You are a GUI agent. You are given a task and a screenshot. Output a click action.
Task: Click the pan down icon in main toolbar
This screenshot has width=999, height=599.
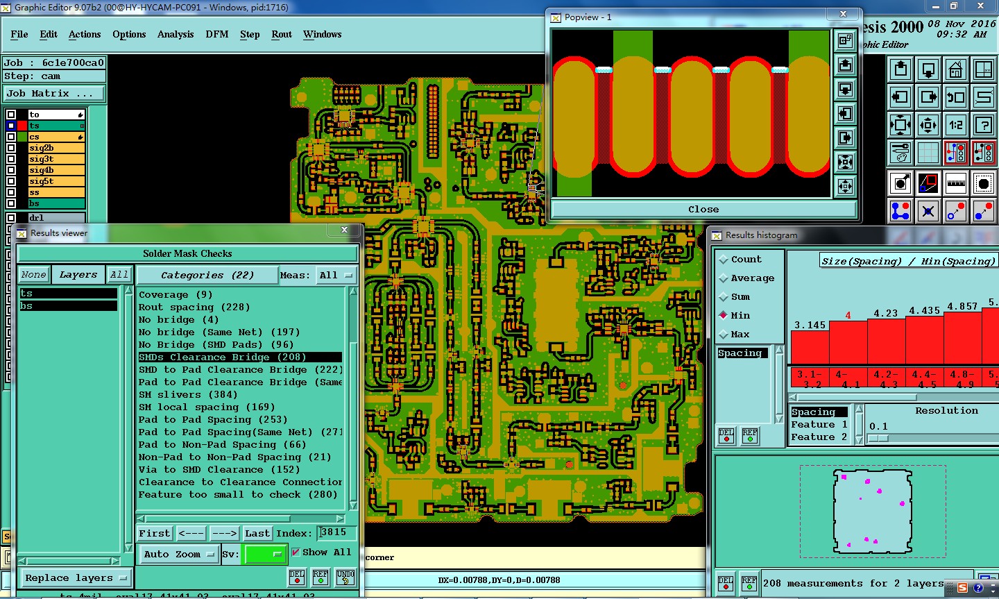(x=928, y=69)
